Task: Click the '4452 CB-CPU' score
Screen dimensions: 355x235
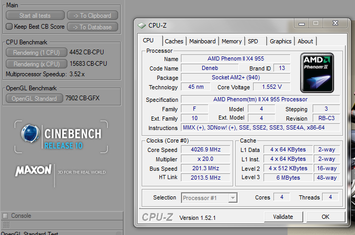Action: click(87, 52)
